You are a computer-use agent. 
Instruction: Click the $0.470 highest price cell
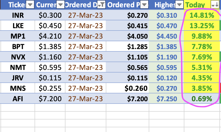pos(167,26)
